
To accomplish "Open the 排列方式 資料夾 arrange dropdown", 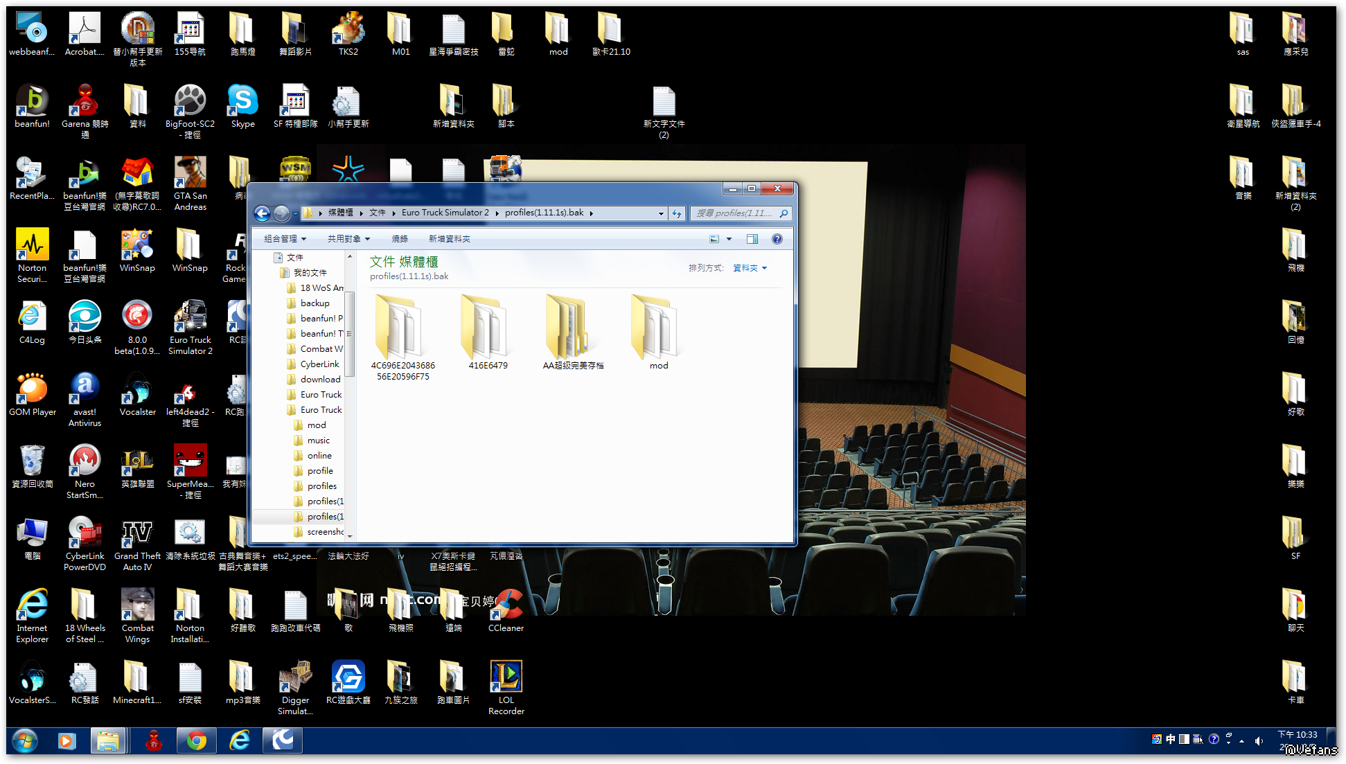I will (x=750, y=268).
